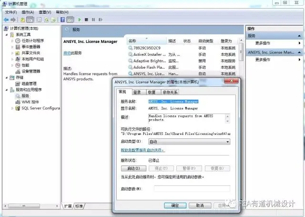Select Disk Management (磁盘管理) icon
The width and height of the screenshot is (305, 217).
coord(18,83)
